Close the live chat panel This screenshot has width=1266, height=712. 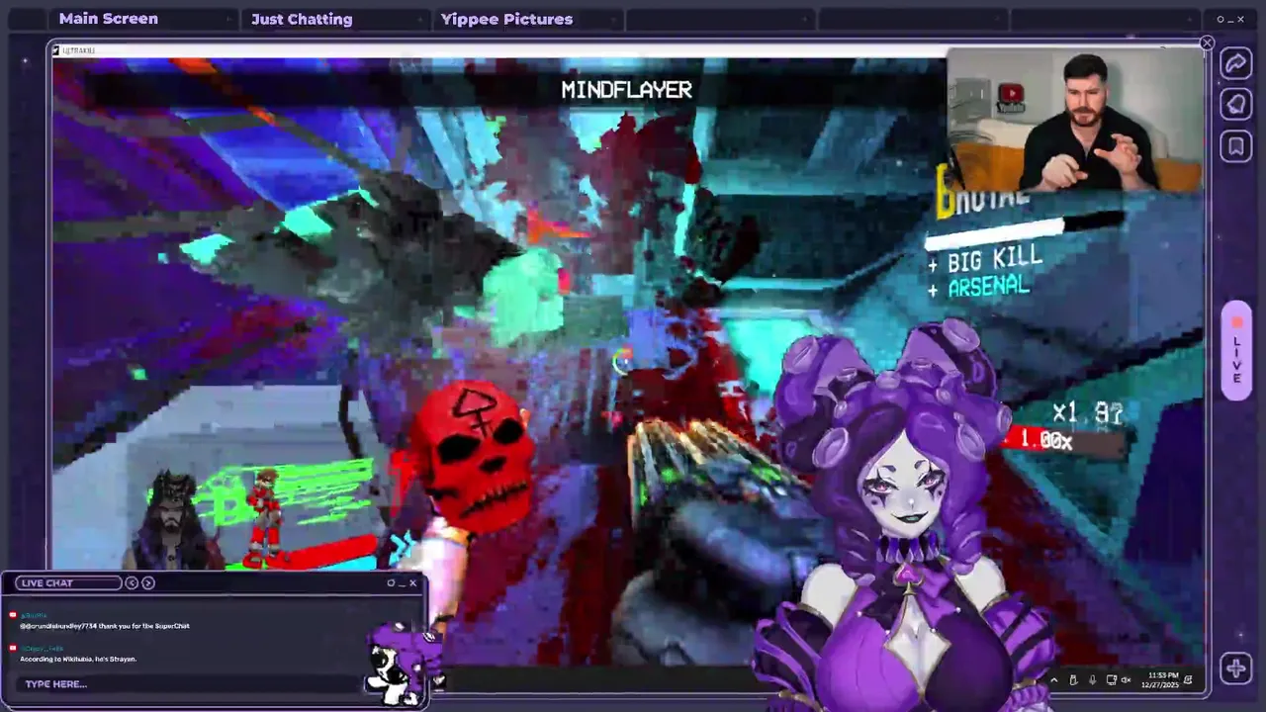click(413, 582)
